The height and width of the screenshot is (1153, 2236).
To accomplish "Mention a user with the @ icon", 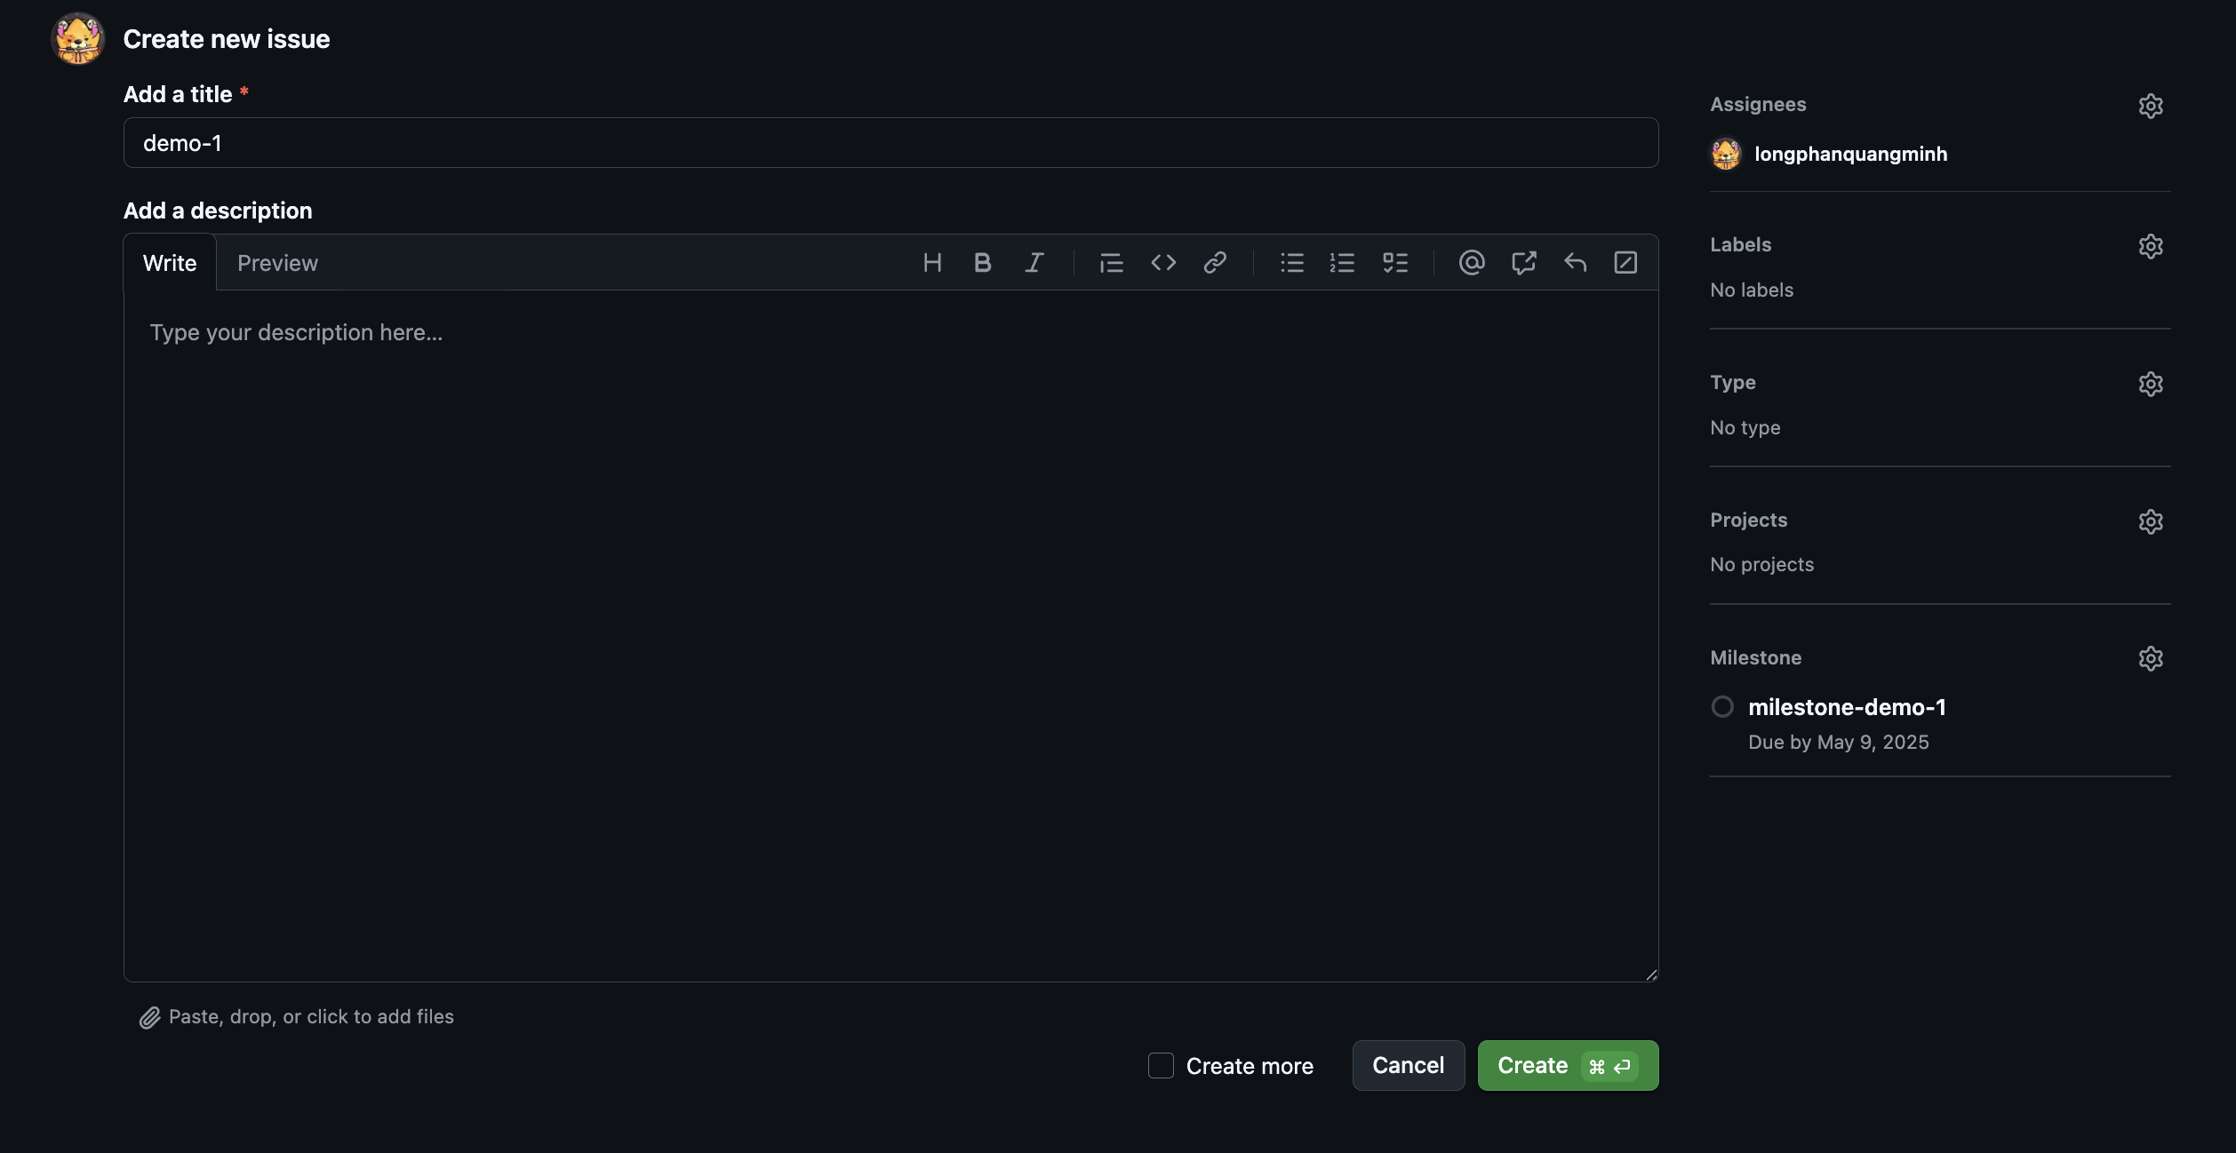I will tap(1472, 262).
